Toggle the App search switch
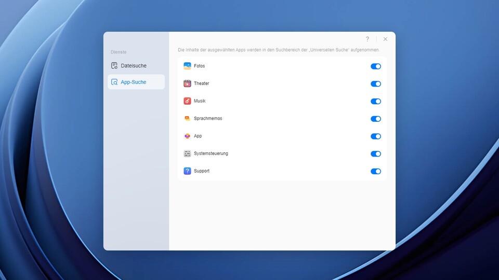Screen dimensions: 499x280 [x=375, y=136]
